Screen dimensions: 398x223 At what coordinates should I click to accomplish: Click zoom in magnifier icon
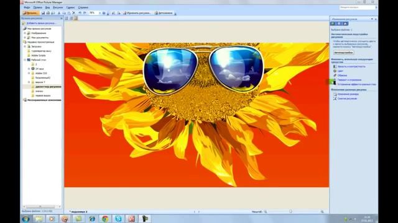point(322,212)
